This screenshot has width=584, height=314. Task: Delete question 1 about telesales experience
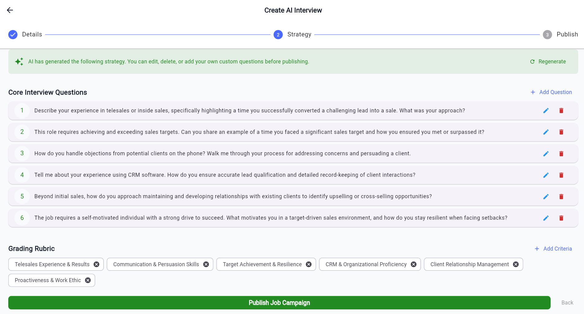[x=561, y=111]
